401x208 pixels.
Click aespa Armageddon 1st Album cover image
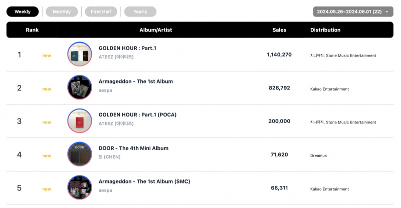80,87
